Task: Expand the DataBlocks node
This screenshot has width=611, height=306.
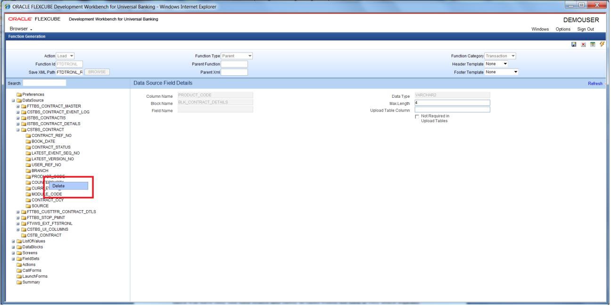Action: click(x=13, y=247)
